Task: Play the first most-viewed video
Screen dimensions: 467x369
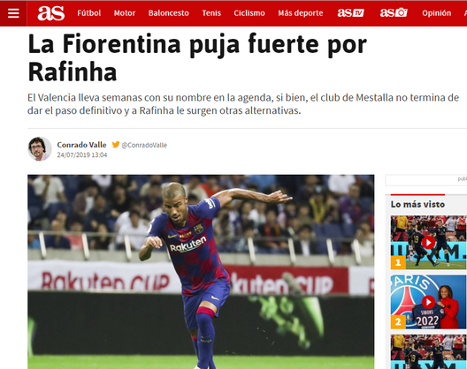Action: pos(428,243)
